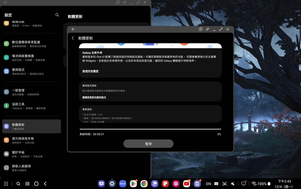Toggle the mute sound icon in tray
The image size is (301, 189).
pos(233,184)
